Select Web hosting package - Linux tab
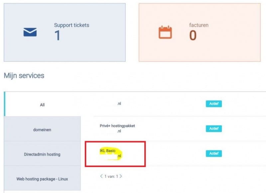266x193 pixels. point(42,178)
